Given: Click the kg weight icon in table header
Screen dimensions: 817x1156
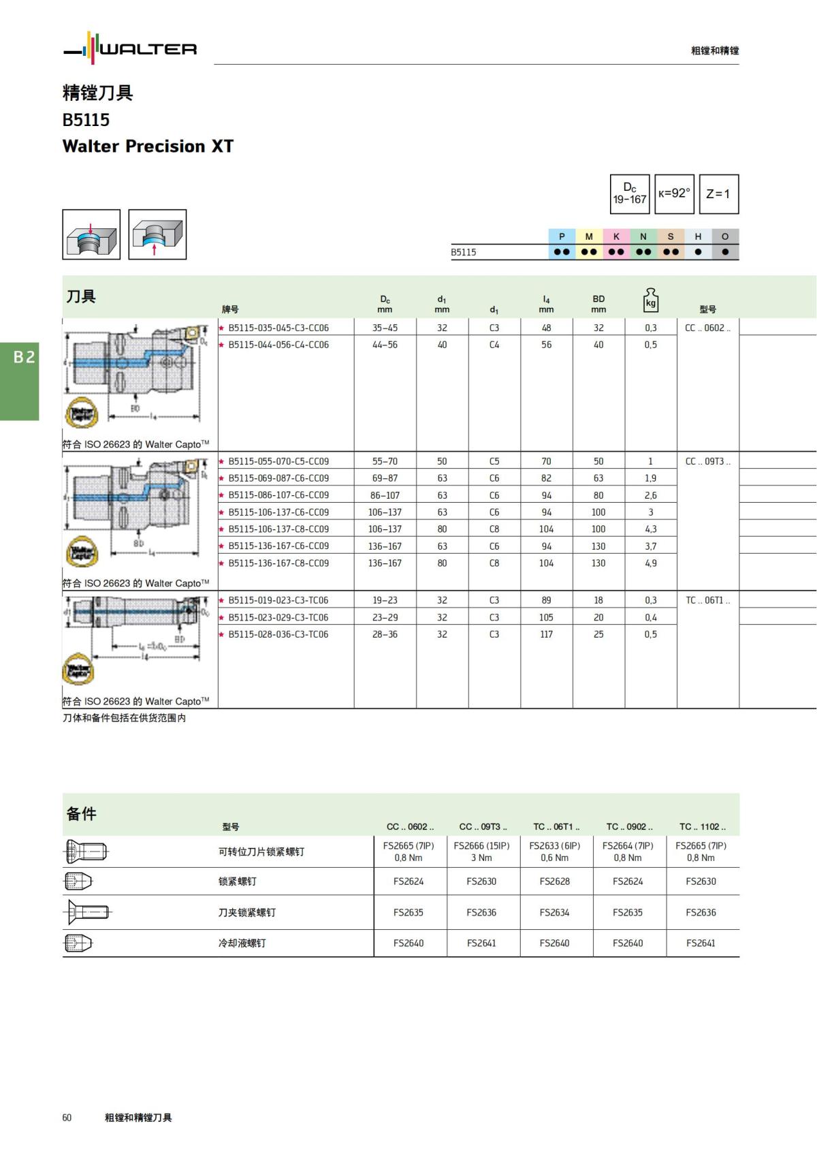Looking at the screenshot, I should (651, 300).
